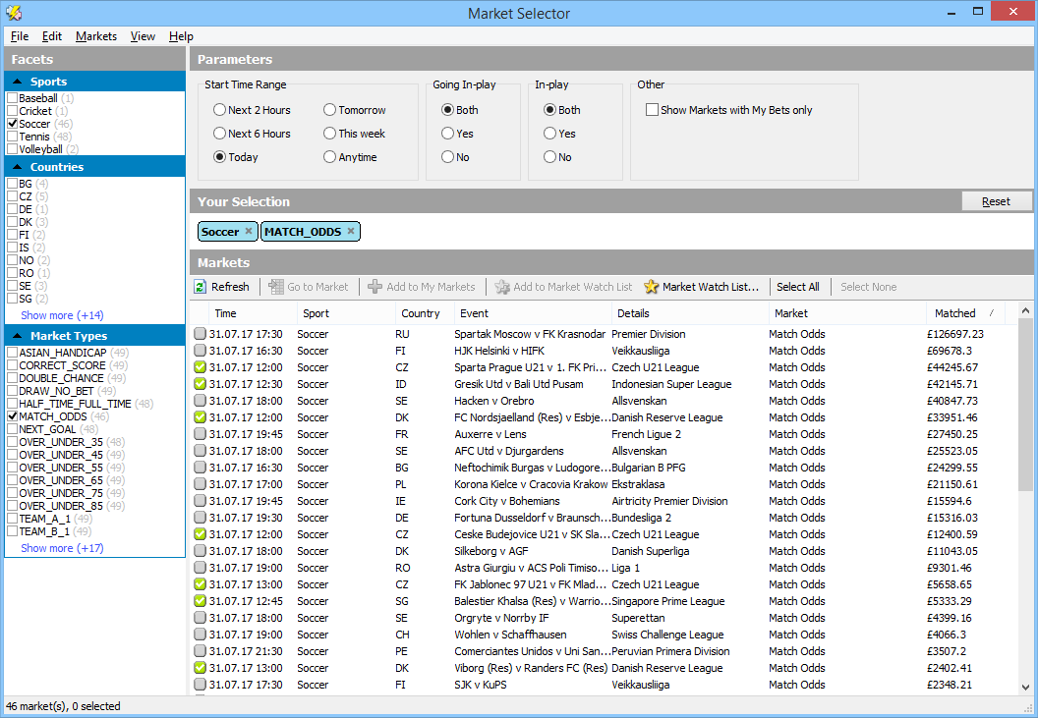Click Show more (+14) countries link

62,315
